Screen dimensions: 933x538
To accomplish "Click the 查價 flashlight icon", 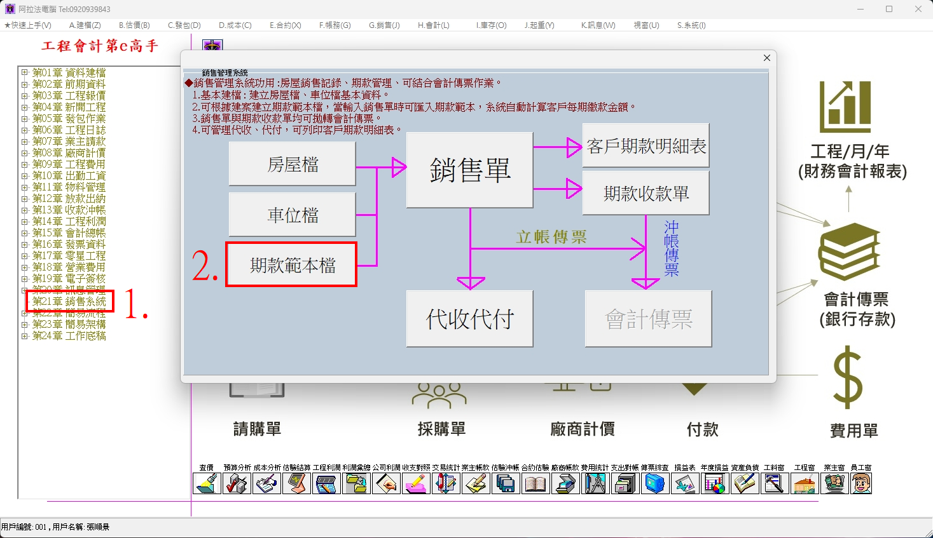I will [x=207, y=483].
